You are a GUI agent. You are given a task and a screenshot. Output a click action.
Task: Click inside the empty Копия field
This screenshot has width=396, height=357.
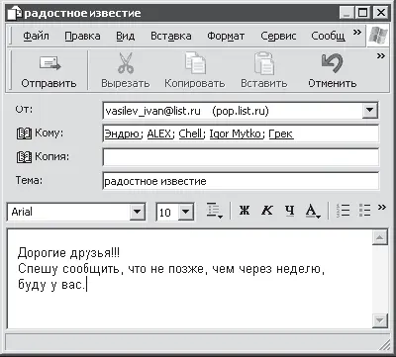[241, 157]
